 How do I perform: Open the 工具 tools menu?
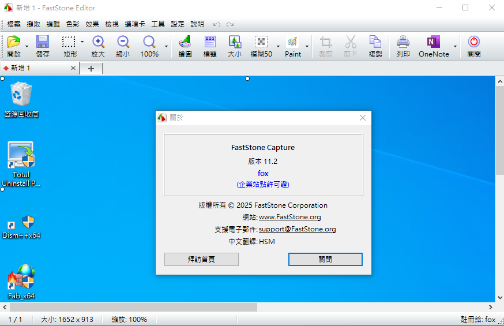pyautogui.click(x=158, y=24)
